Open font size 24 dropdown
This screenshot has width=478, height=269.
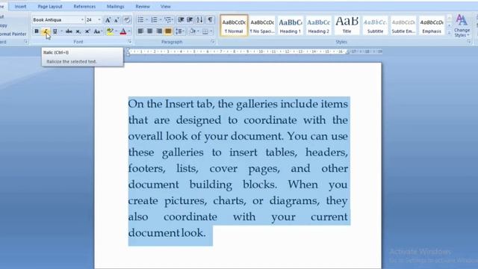(99, 20)
